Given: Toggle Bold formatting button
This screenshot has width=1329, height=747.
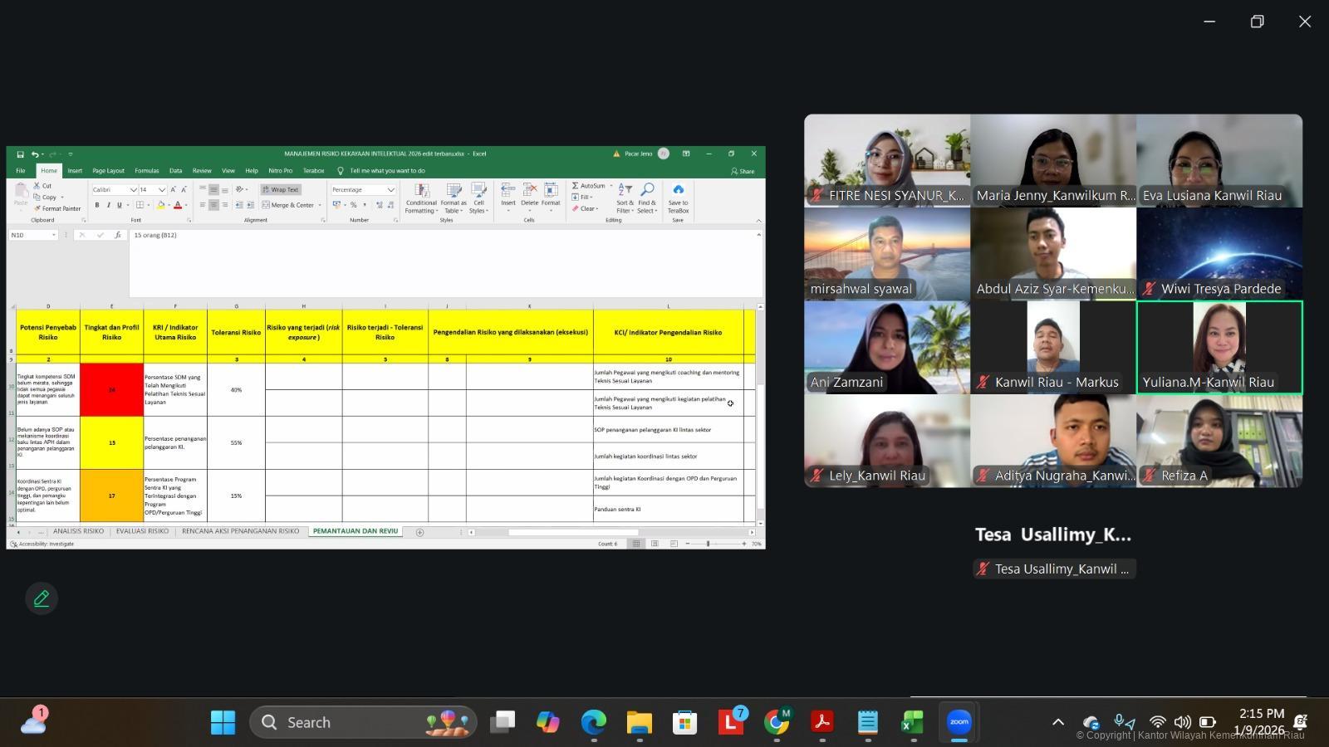Looking at the screenshot, I should [x=97, y=205].
